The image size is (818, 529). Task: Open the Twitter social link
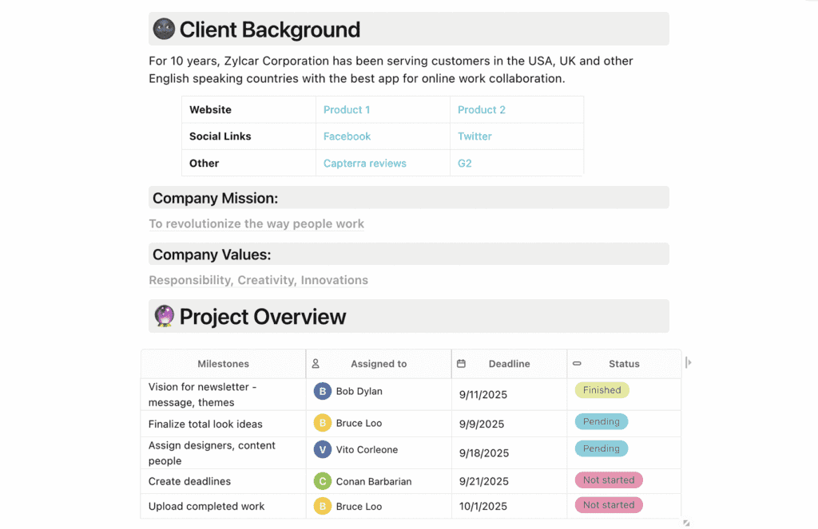(x=475, y=136)
